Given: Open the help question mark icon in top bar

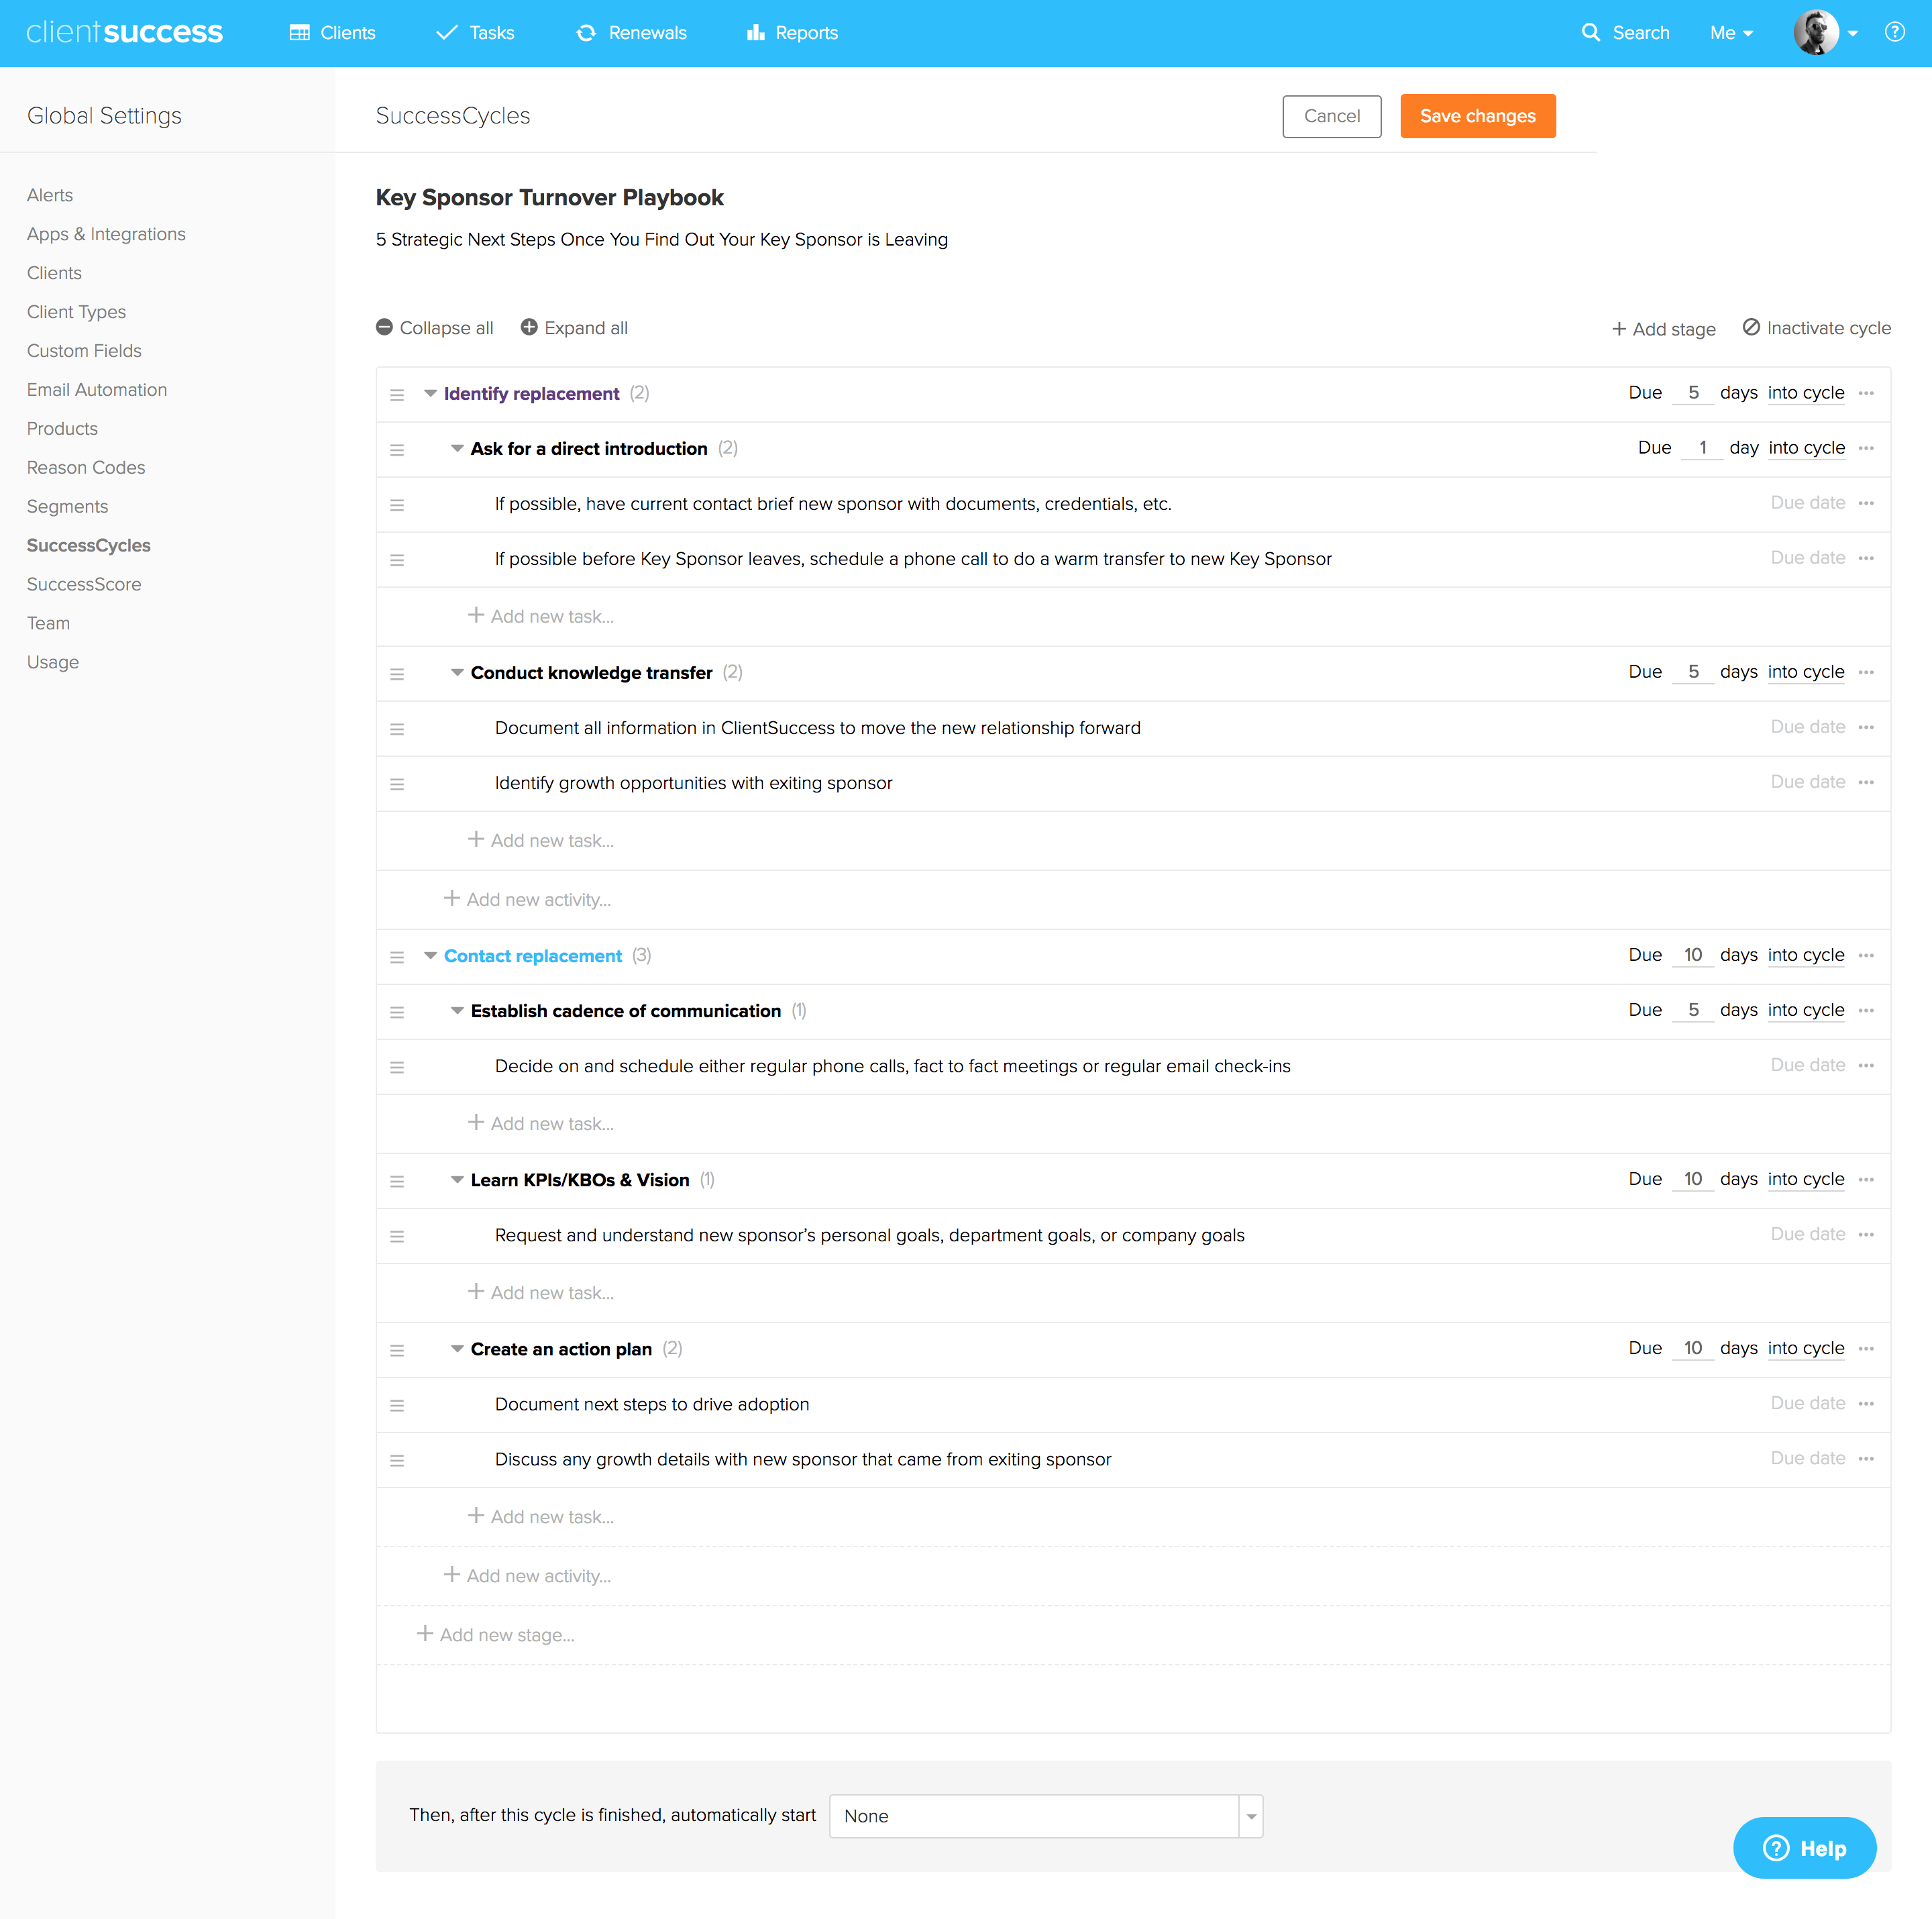Looking at the screenshot, I should (x=1894, y=32).
